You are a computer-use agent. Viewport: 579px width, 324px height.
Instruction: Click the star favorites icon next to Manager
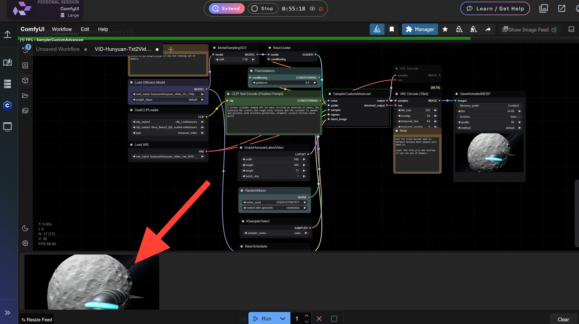[x=445, y=29]
